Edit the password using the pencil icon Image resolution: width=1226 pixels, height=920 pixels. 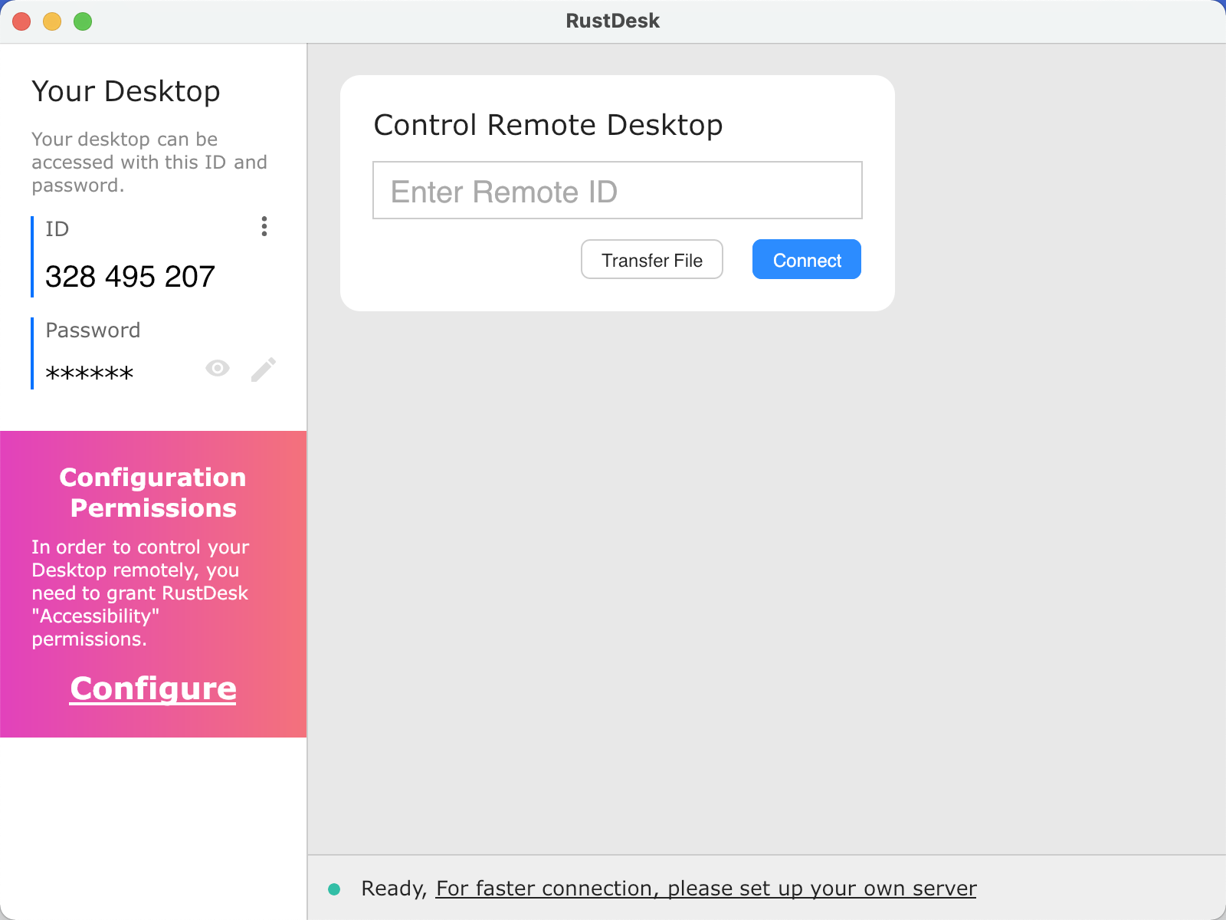click(264, 369)
